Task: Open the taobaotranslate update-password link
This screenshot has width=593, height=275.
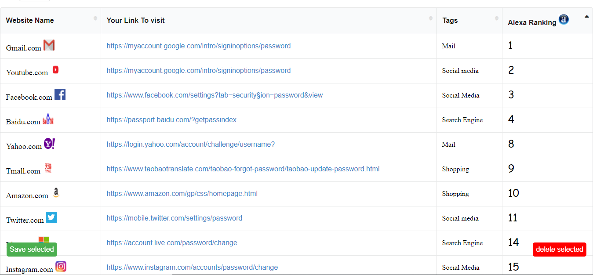Action: click(243, 169)
